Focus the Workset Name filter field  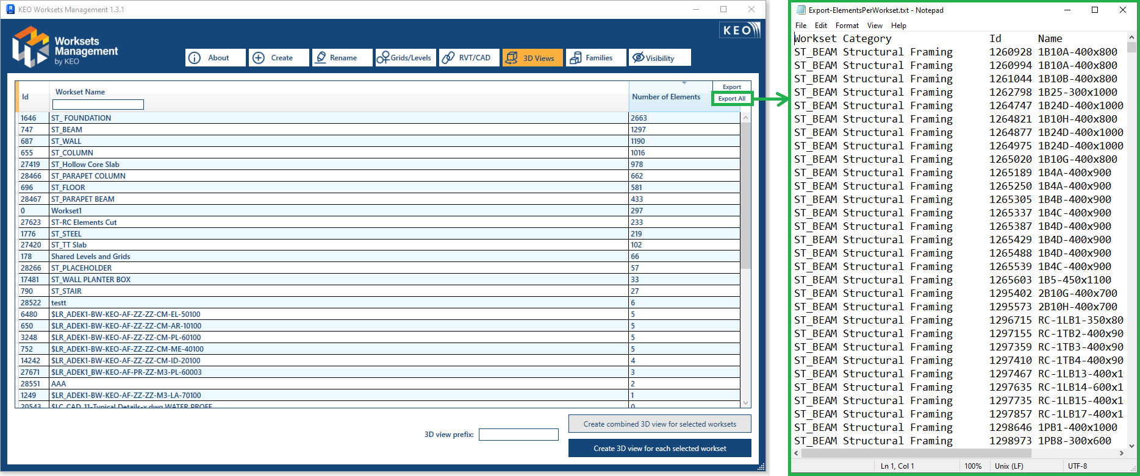(98, 105)
